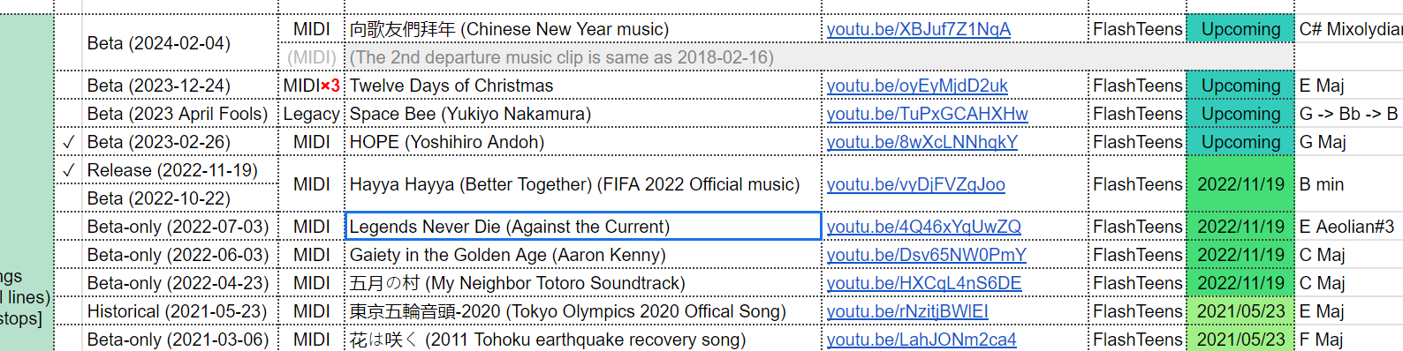
Task: Select the Legends Never Die cell
Action: (x=583, y=227)
